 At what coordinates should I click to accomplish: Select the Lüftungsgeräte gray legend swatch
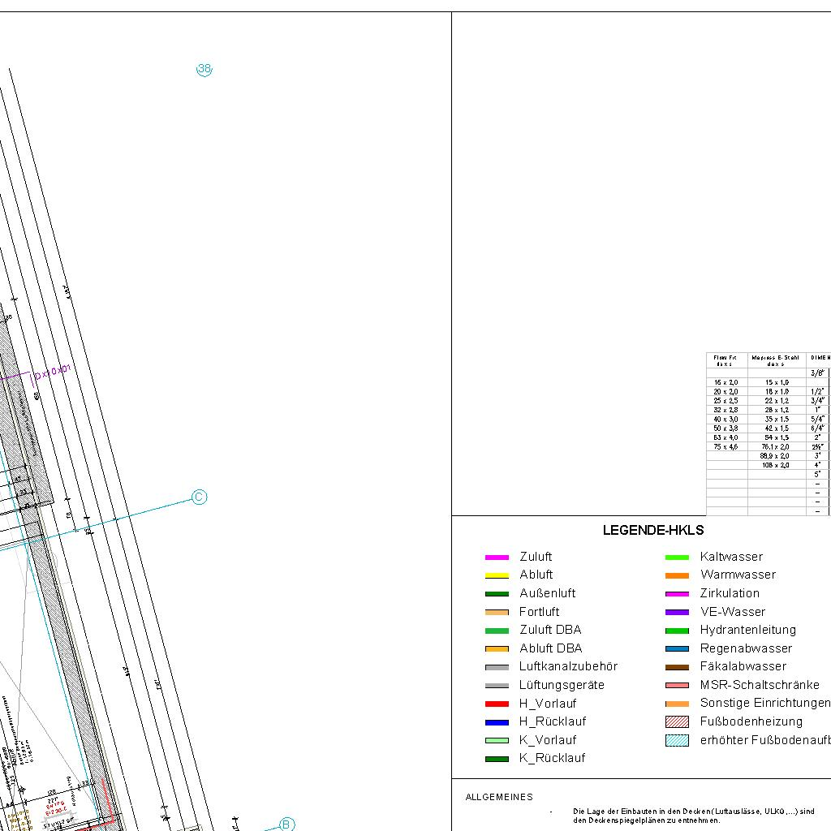[496, 686]
